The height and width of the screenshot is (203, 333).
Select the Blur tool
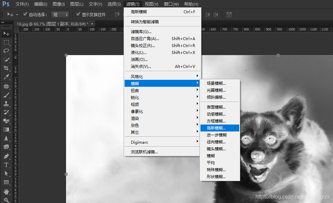pos(6,138)
